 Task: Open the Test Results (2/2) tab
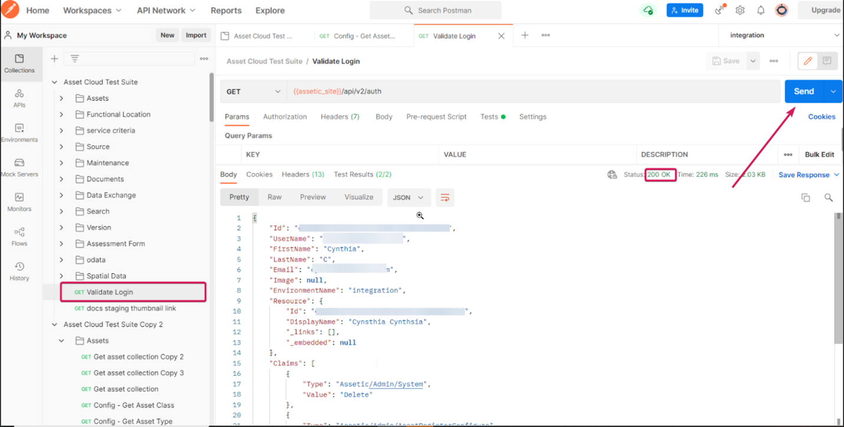[x=362, y=175]
